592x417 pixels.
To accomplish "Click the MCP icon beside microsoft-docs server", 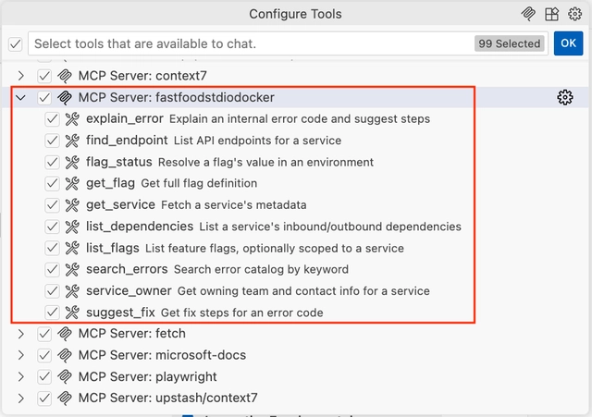I will pos(66,355).
